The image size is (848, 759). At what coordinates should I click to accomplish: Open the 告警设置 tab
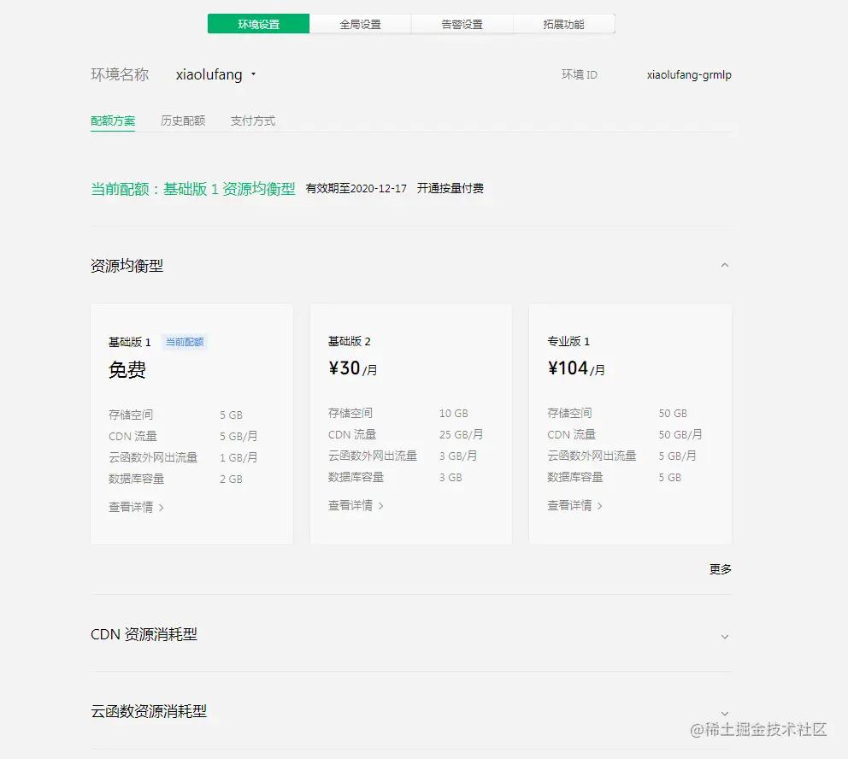[462, 23]
